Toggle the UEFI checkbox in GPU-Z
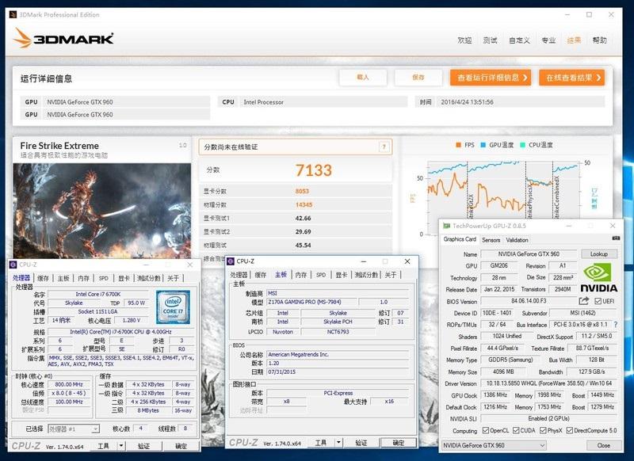Image resolution: width=634 pixels, height=461 pixels. pos(598,301)
